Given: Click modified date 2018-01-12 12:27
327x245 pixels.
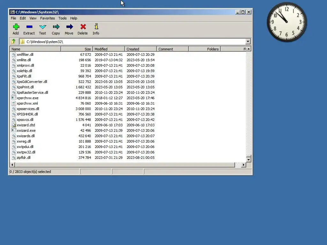Looking at the screenshot, I should point(109,98).
